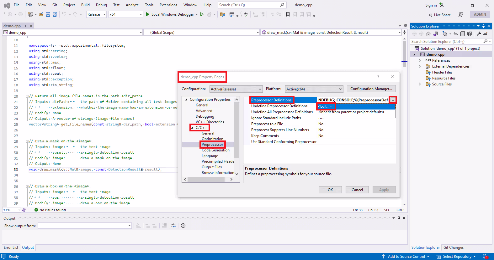Select the <Edit...> option

(356, 106)
